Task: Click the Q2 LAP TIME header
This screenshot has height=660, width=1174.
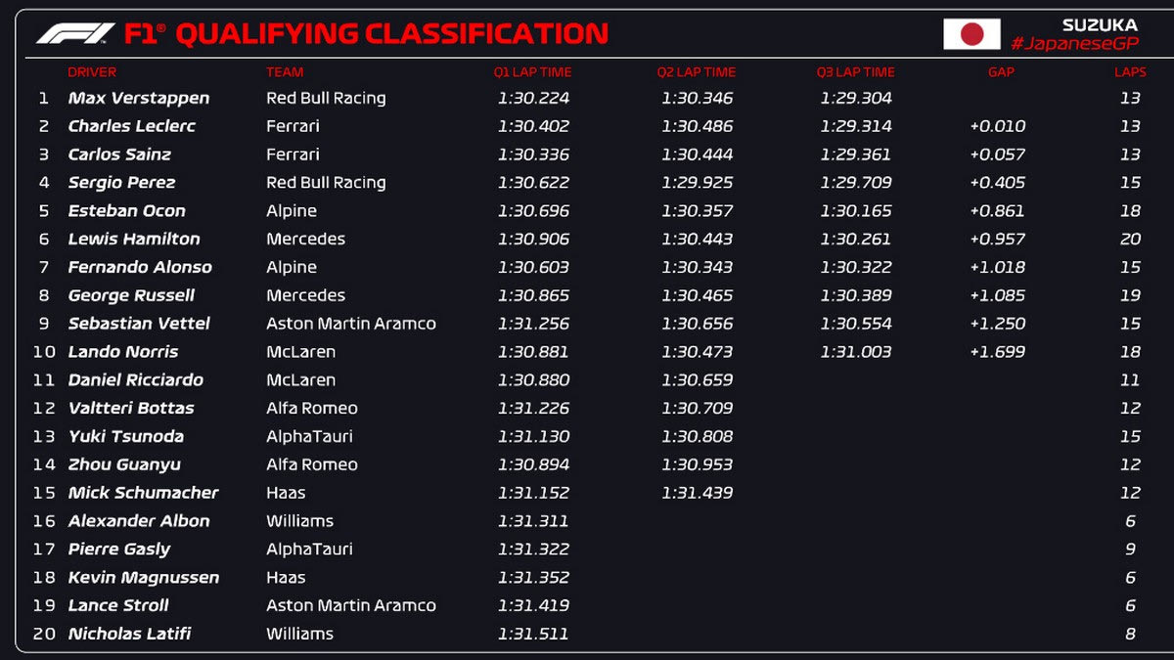Action: coord(697,71)
